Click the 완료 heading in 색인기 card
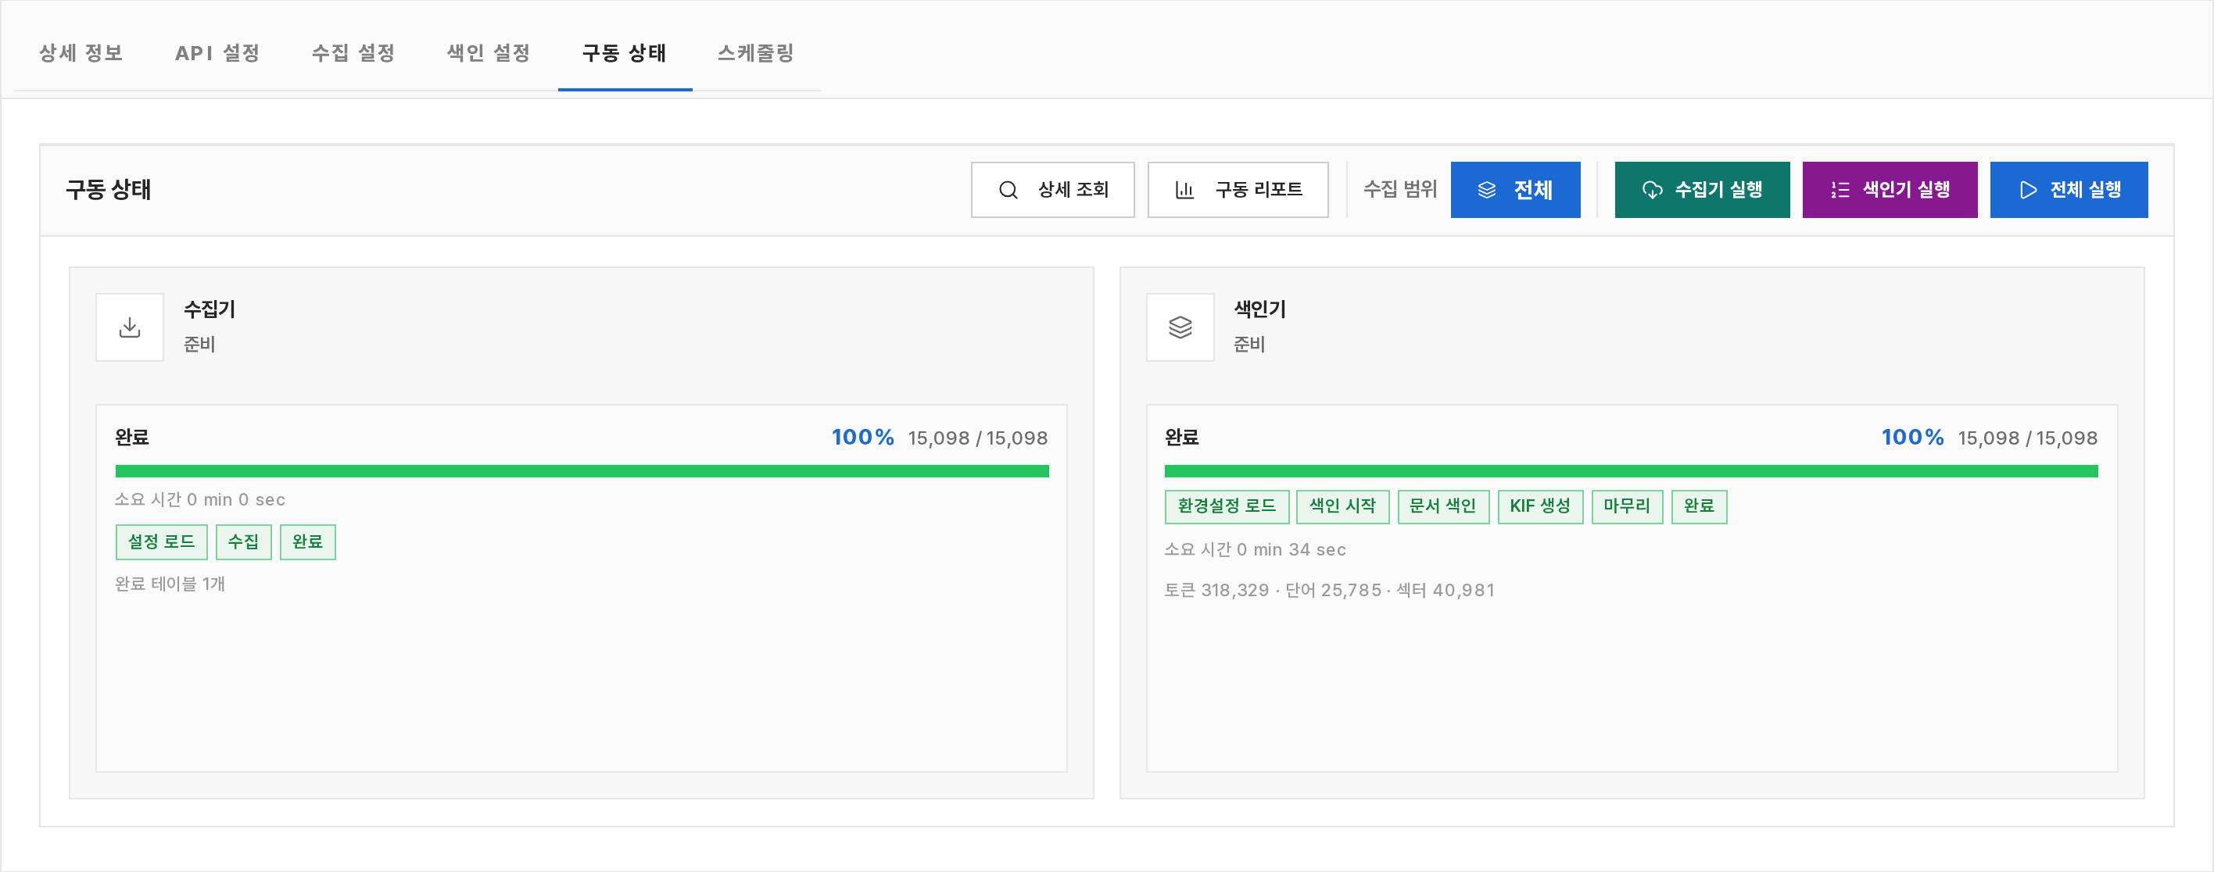The height and width of the screenshot is (872, 2214). pyautogui.click(x=1182, y=438)
